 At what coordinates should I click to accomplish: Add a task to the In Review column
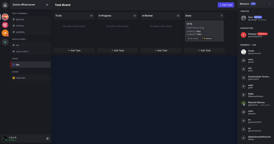(x=161, y=51)
